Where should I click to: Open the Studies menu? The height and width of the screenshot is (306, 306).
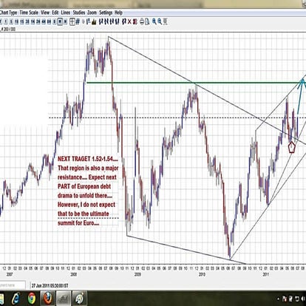pyautogui.click(x=79, y=13)
